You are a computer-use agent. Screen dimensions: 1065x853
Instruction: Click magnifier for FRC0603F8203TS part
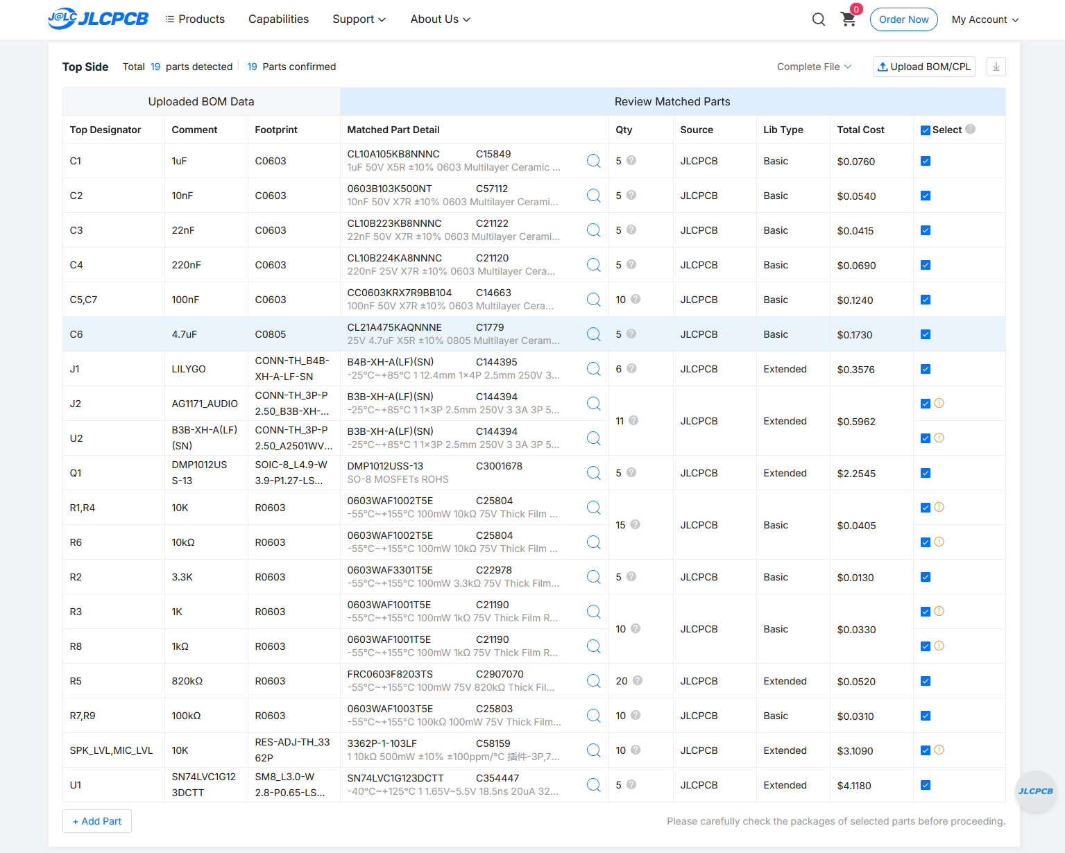594,681
